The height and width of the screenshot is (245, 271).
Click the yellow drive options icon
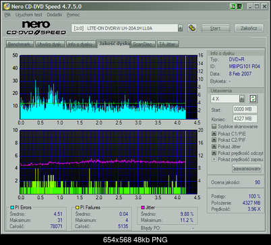tap(192, 28)
